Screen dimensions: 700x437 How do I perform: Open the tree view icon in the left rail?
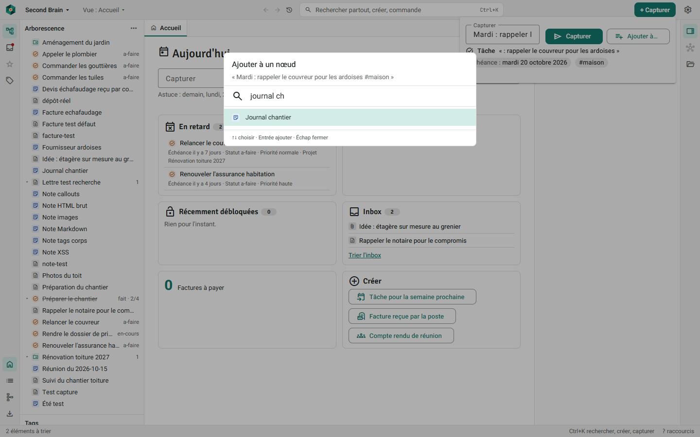[10, 31]
